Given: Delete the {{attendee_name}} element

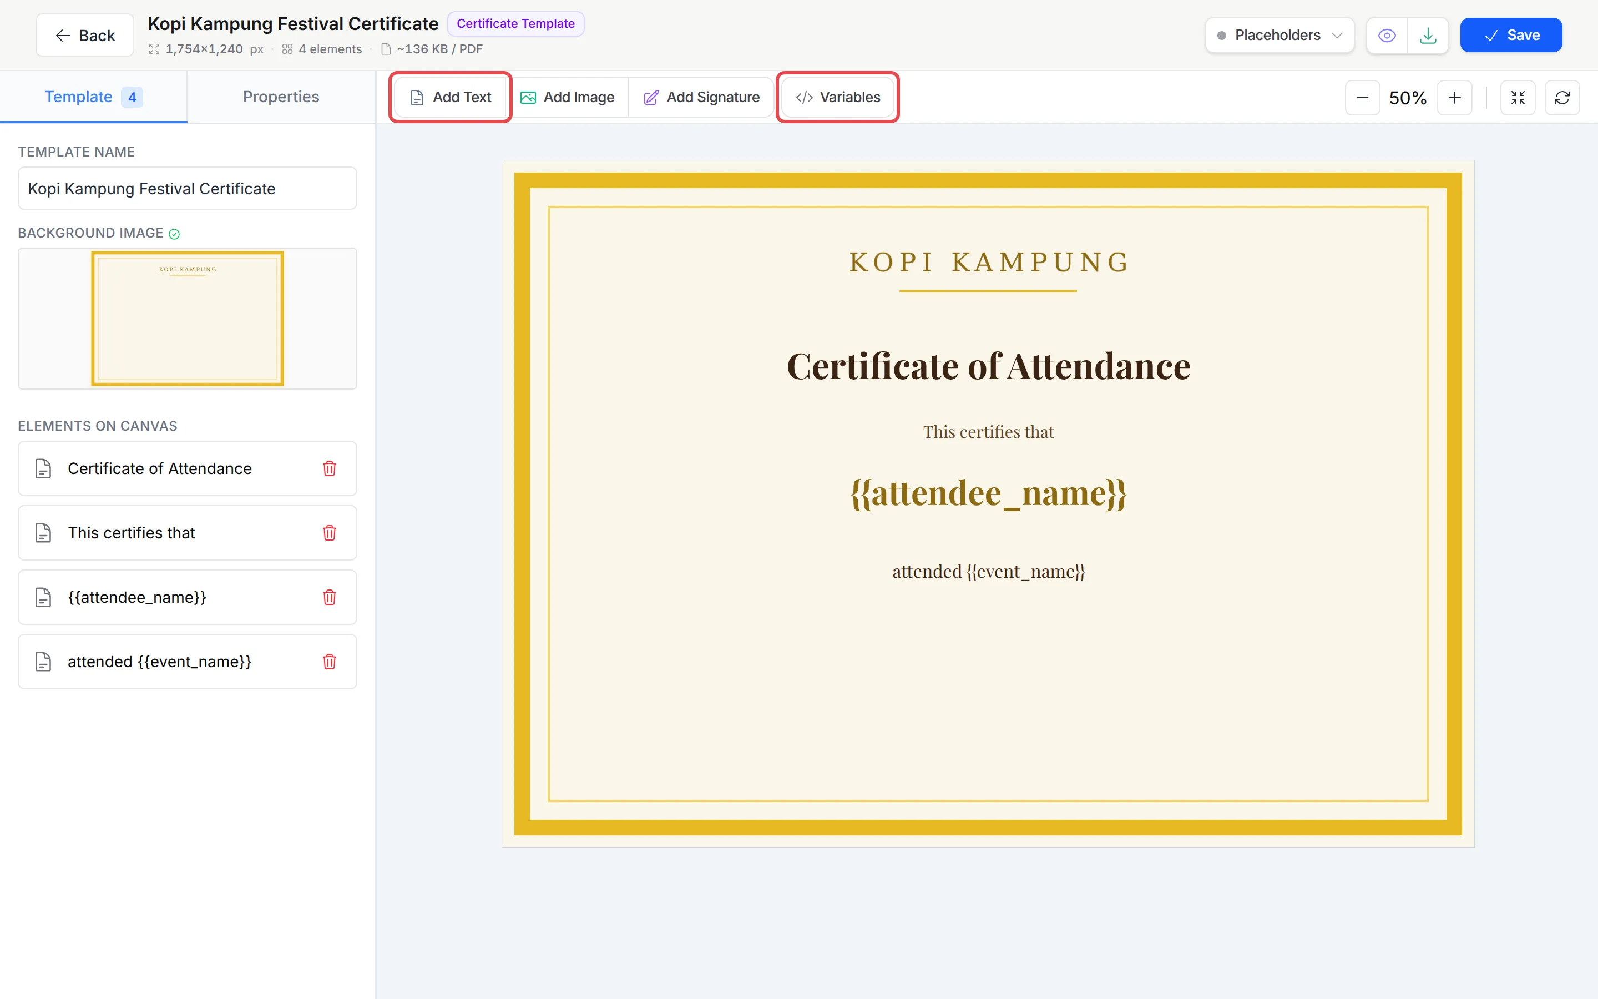Looking at the screenshot, I should point(330,597).
